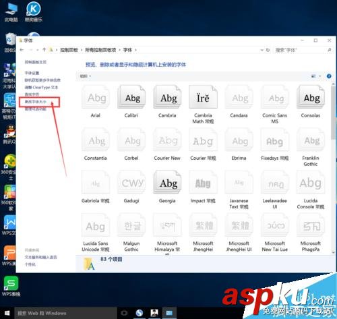337x319 pixels.
Task: Open the Windows Start button
Action: (x=7, y=313)
